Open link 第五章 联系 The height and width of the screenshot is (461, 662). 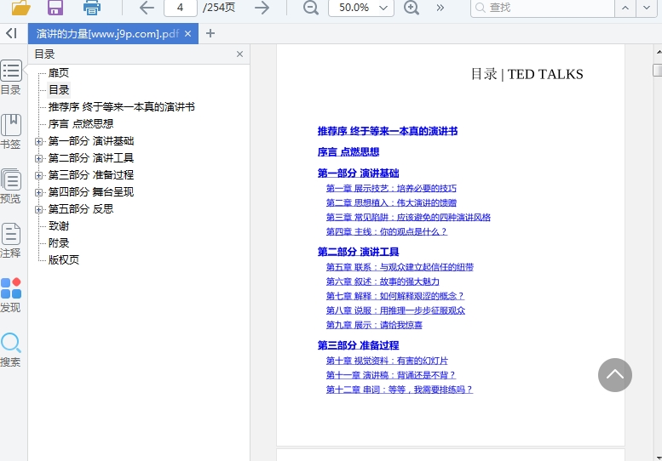(x=400, y=267)
